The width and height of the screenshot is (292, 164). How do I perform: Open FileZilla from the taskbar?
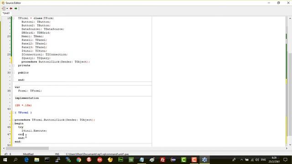[162, 160]
